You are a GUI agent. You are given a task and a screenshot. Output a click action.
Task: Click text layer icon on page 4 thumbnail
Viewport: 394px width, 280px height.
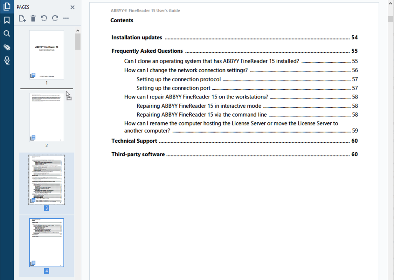33,263
